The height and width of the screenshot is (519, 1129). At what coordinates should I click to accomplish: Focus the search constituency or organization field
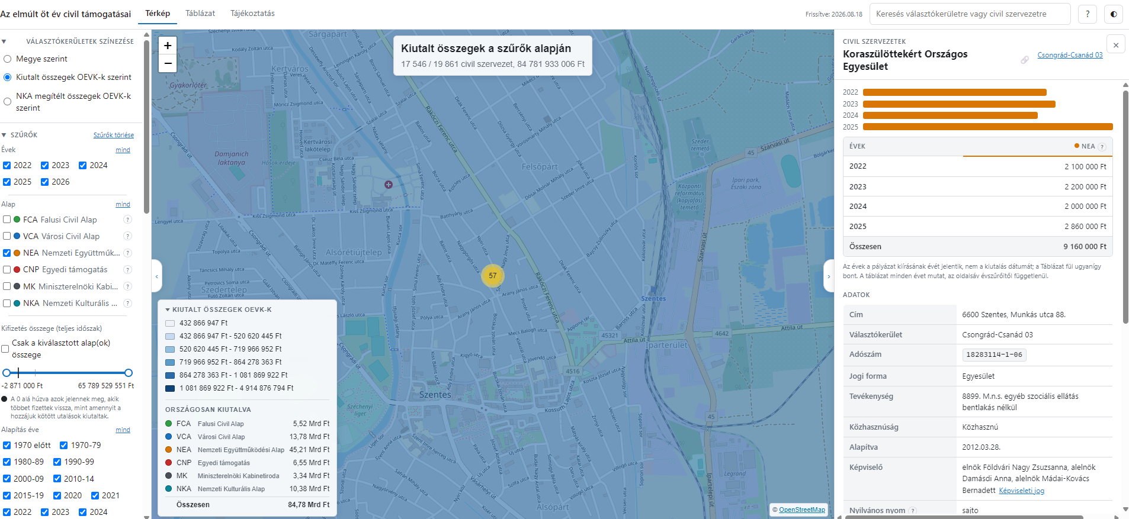[970, 14]
